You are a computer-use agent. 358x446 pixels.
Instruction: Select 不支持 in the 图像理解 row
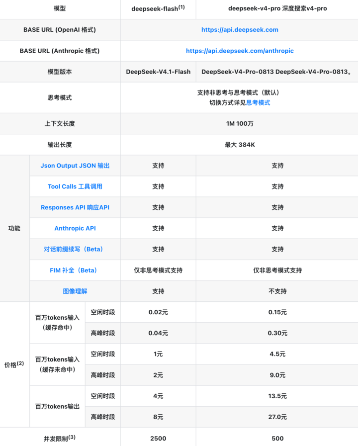[x=277, y=291]
